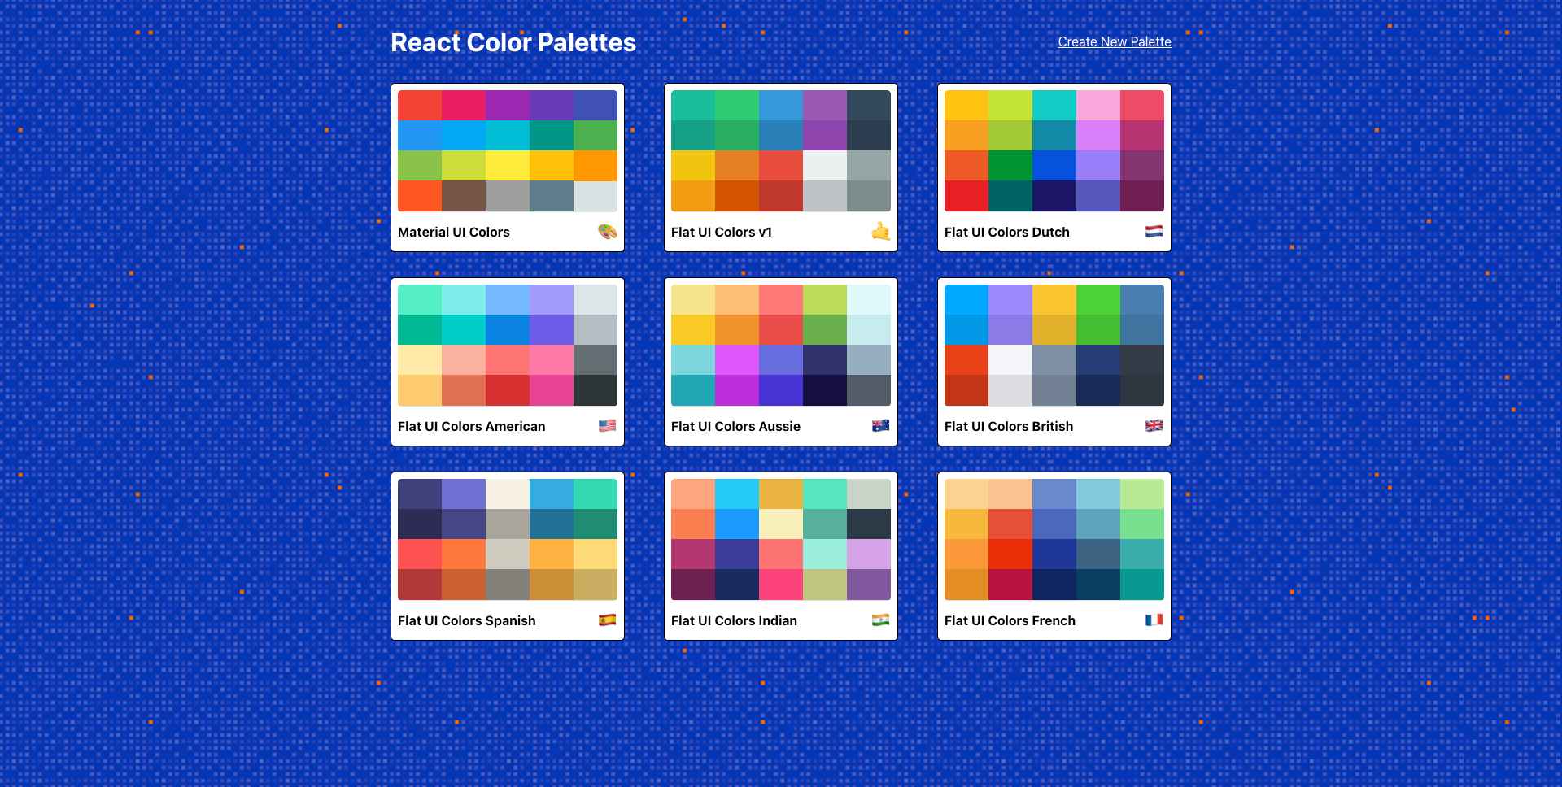
Task: Select the lighter magenta swatch in Flat UI Colors Aussie
Action: click(737, 360)
